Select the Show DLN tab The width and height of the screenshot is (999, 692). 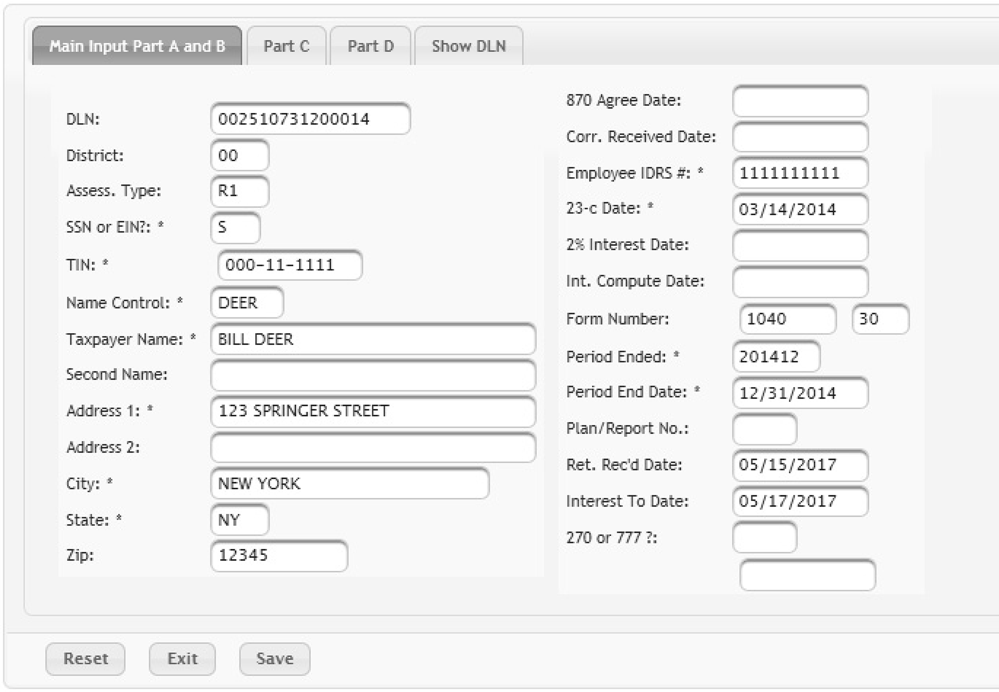click(x=468, y=46)
